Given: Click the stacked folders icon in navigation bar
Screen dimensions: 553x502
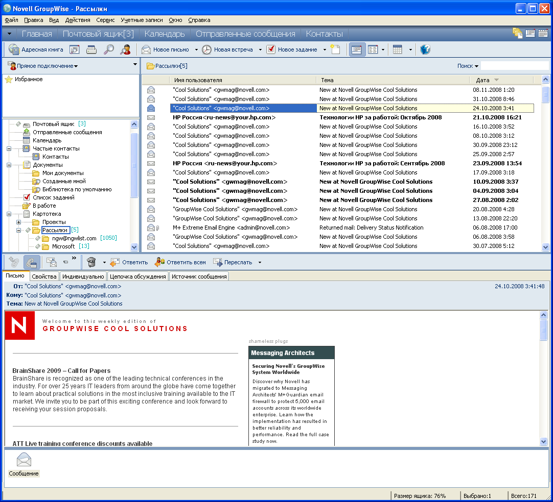Looking at the screenshot, I should point(517,33).
